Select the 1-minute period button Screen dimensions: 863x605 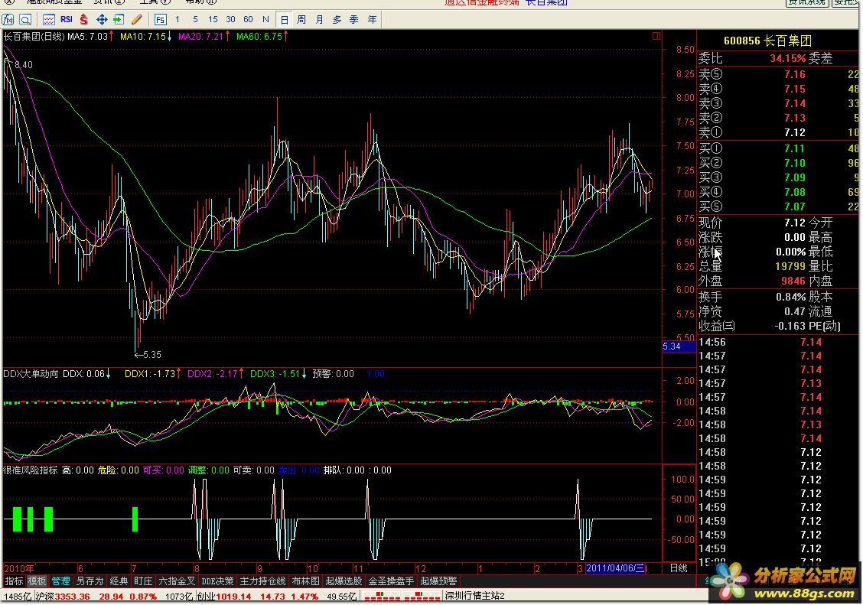tap(177, 19)
